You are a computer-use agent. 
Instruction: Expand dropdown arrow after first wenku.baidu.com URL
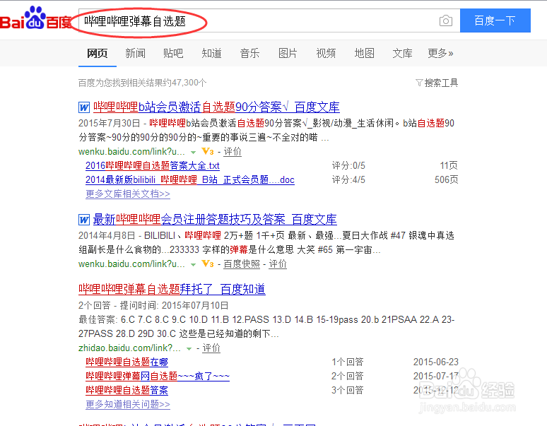(x=193, y=153)
